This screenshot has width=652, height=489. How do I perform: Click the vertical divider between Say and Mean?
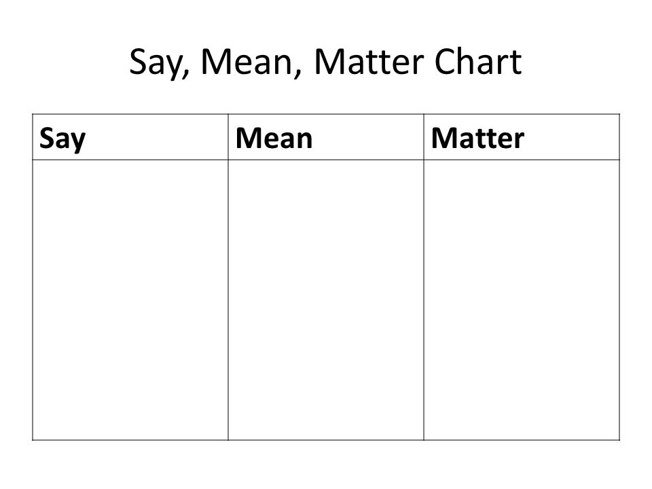coord(228,277)
